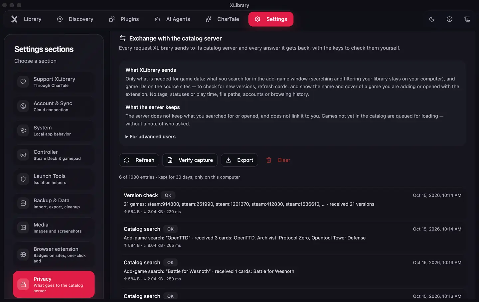Select Battle for Wesnoth search entry
The height and width of the screenshot is (302, 479).
(292, 270)
